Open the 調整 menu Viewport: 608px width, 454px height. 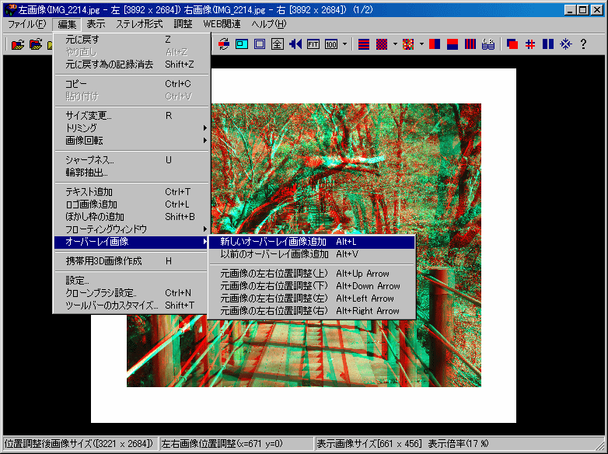pyautogui.click(x=183, y=24)
